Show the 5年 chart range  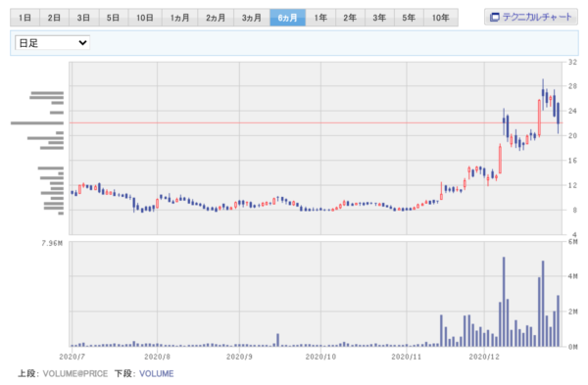pyautogui.click(x=409, y=18)
